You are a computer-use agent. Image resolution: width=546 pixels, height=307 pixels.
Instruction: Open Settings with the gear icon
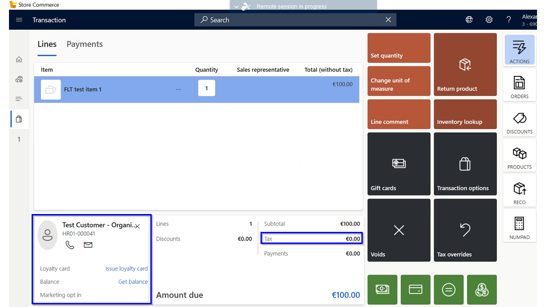pyautogui.click(x=489, y=20)
